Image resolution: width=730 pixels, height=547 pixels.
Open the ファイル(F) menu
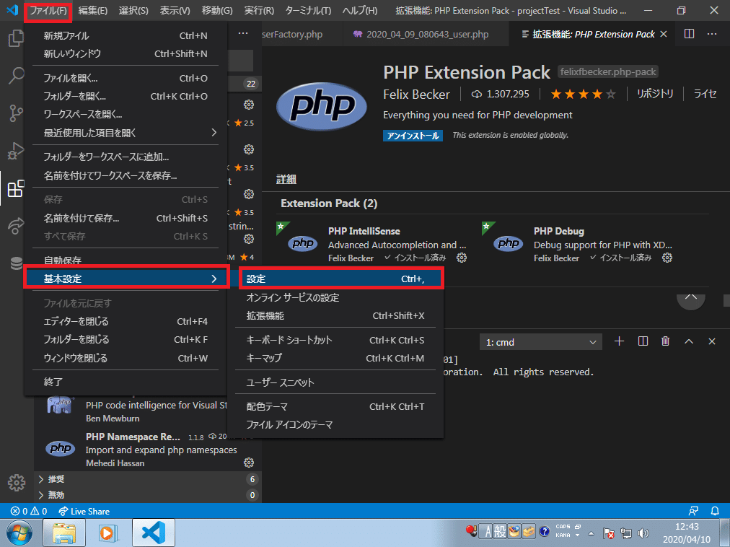tap(48, 10)
